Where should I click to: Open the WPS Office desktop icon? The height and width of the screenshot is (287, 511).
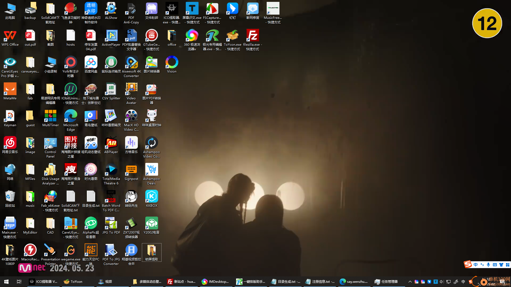pos(10,38)
